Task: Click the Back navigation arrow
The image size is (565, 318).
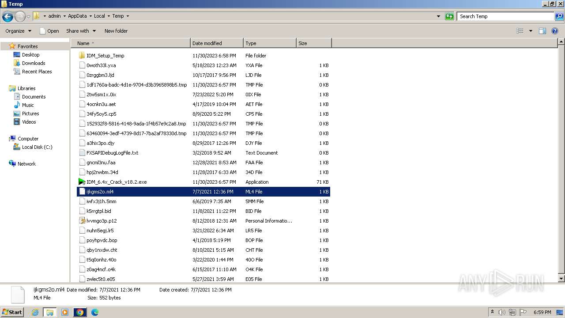Action: [x=8, y=16]
